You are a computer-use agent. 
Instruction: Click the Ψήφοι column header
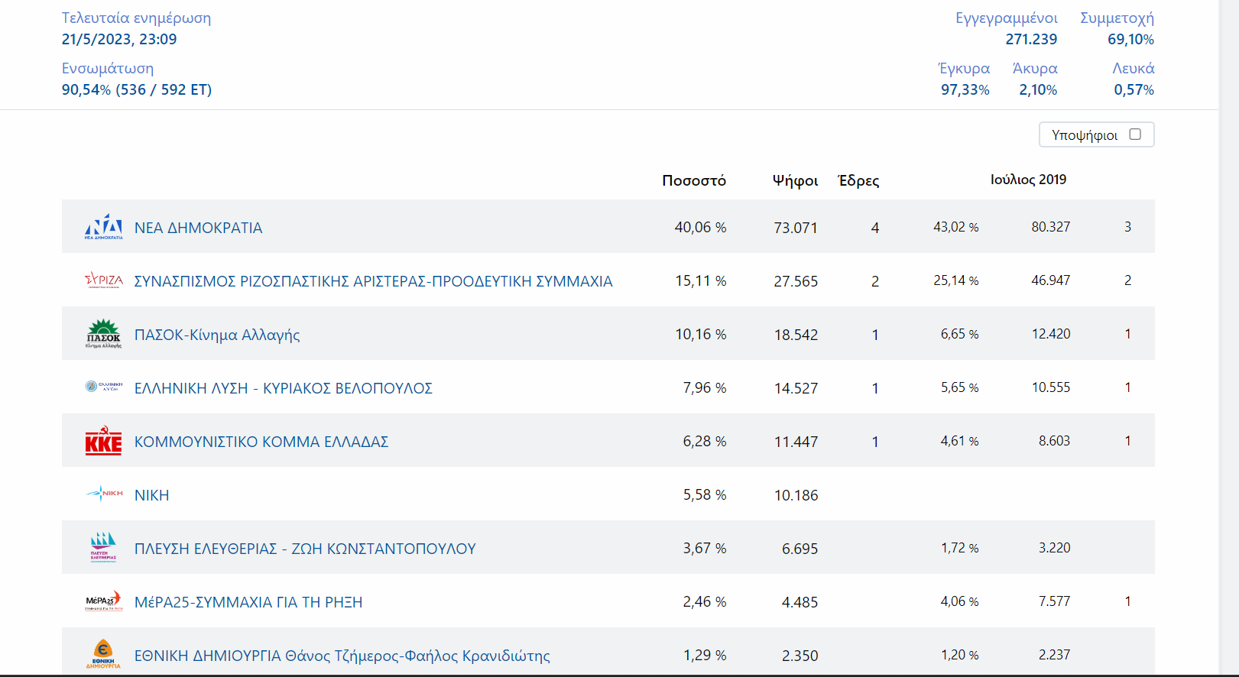coord(795,180)
